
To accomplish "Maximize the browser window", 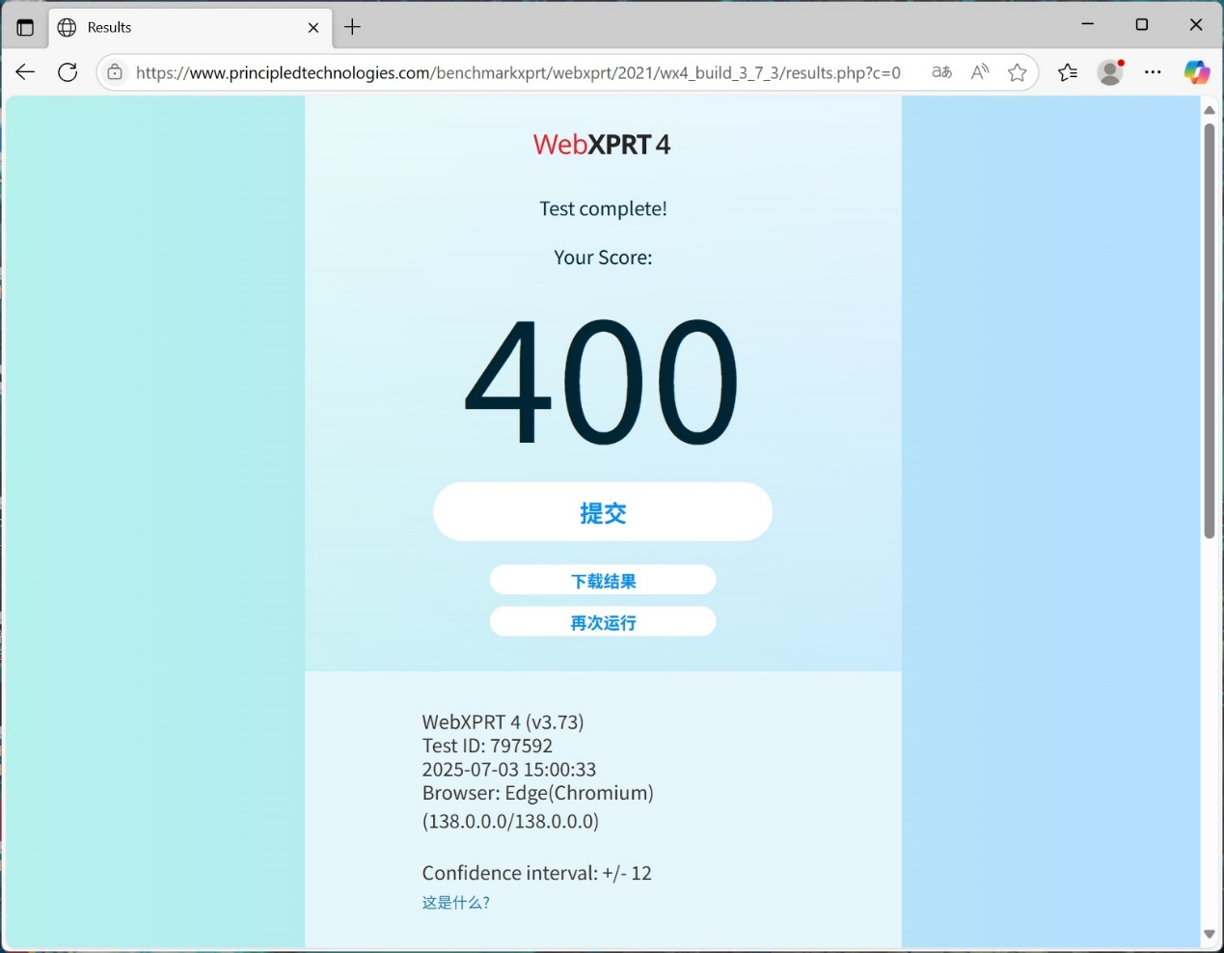I will [x=1142, y=24].
